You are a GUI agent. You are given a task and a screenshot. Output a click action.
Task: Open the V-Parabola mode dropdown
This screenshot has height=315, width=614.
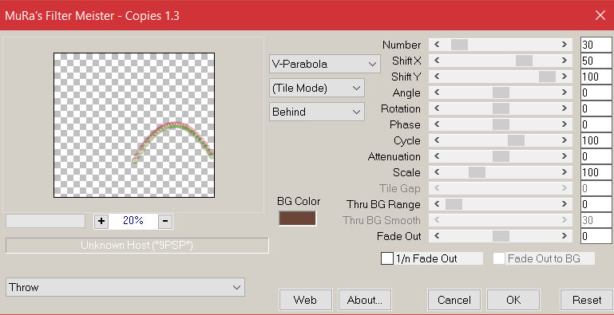coord(325,64)
